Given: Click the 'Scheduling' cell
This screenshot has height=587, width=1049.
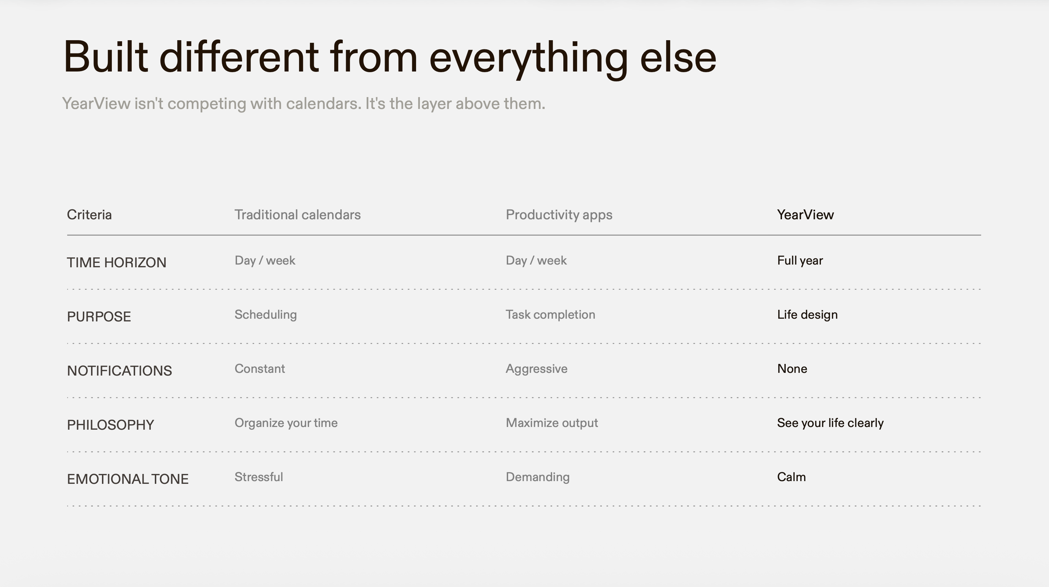Looking at the screenshot, I should click(x=266, y=315).
